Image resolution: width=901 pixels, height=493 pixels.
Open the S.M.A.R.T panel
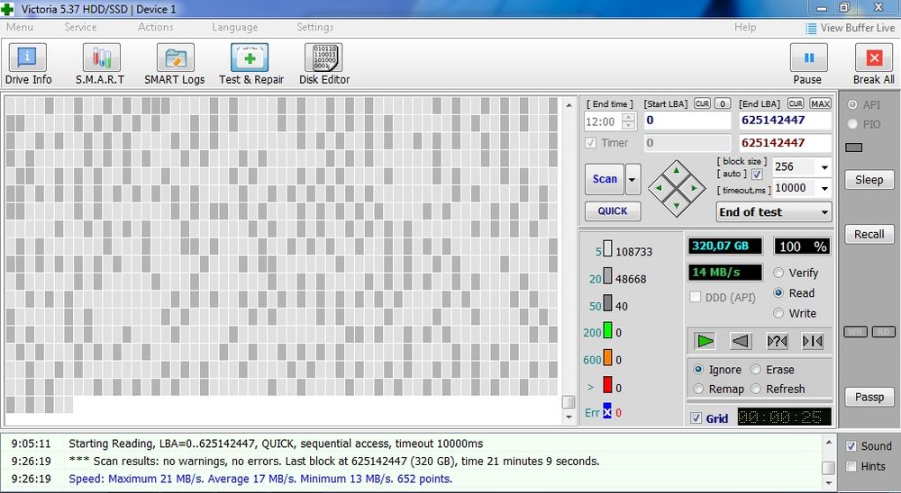pos(101,64)
